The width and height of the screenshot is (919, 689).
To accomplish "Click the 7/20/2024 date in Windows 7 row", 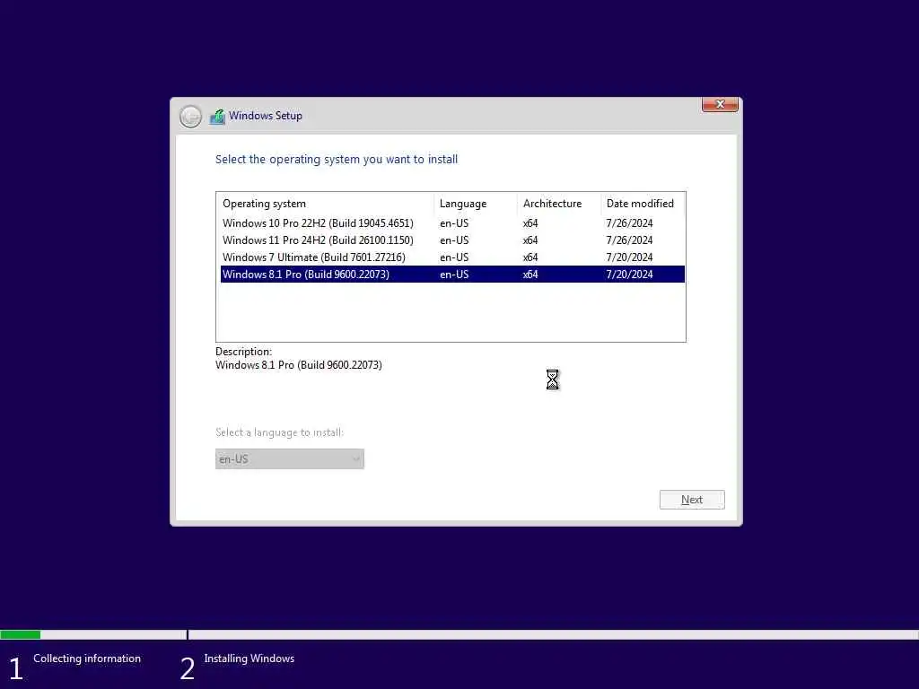I will [629, 257].
